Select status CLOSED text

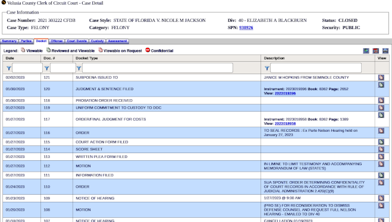click(348, 20)
